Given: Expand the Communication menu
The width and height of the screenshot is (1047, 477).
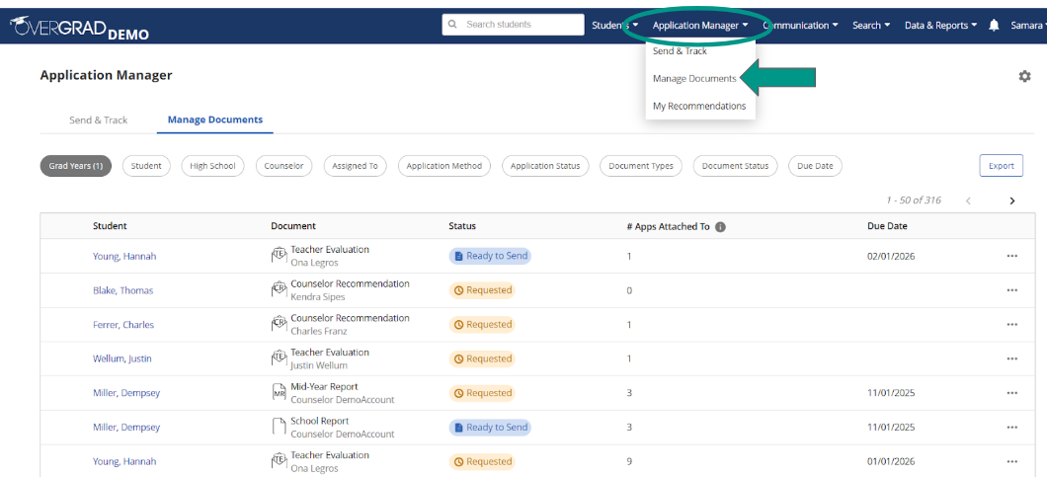Looking at the screenshot, I should coord(801,26).
